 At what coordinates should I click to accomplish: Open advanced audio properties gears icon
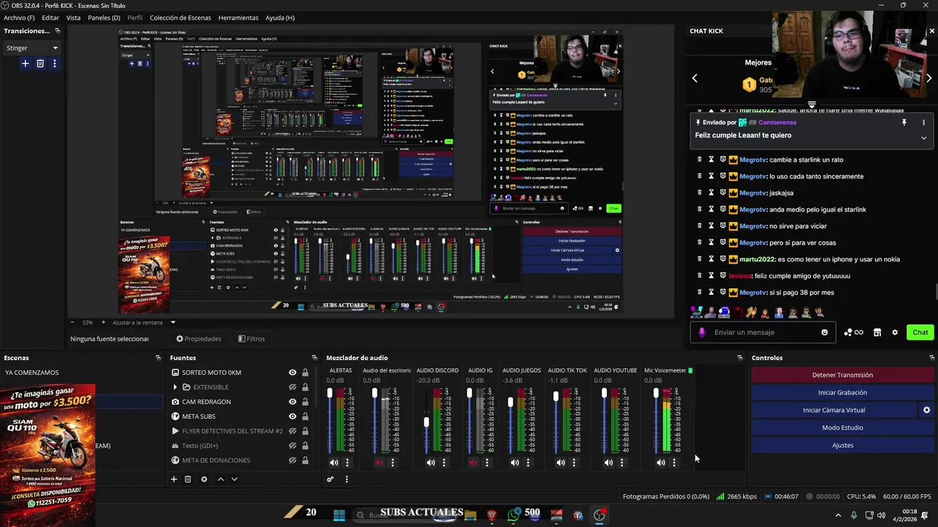pyautogui.click(x=330, y=479)
